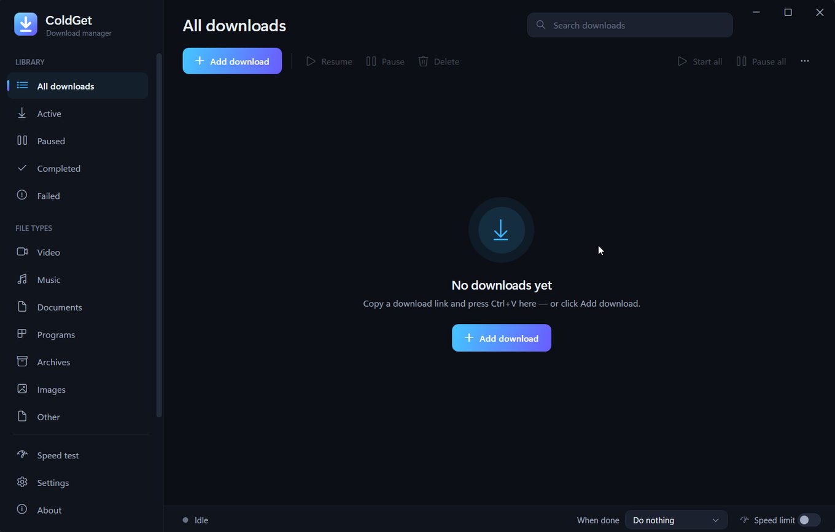This screenshot has width=835, height=532.
Task: Click the Failed downloads alert icon
Action: [22, 195]
